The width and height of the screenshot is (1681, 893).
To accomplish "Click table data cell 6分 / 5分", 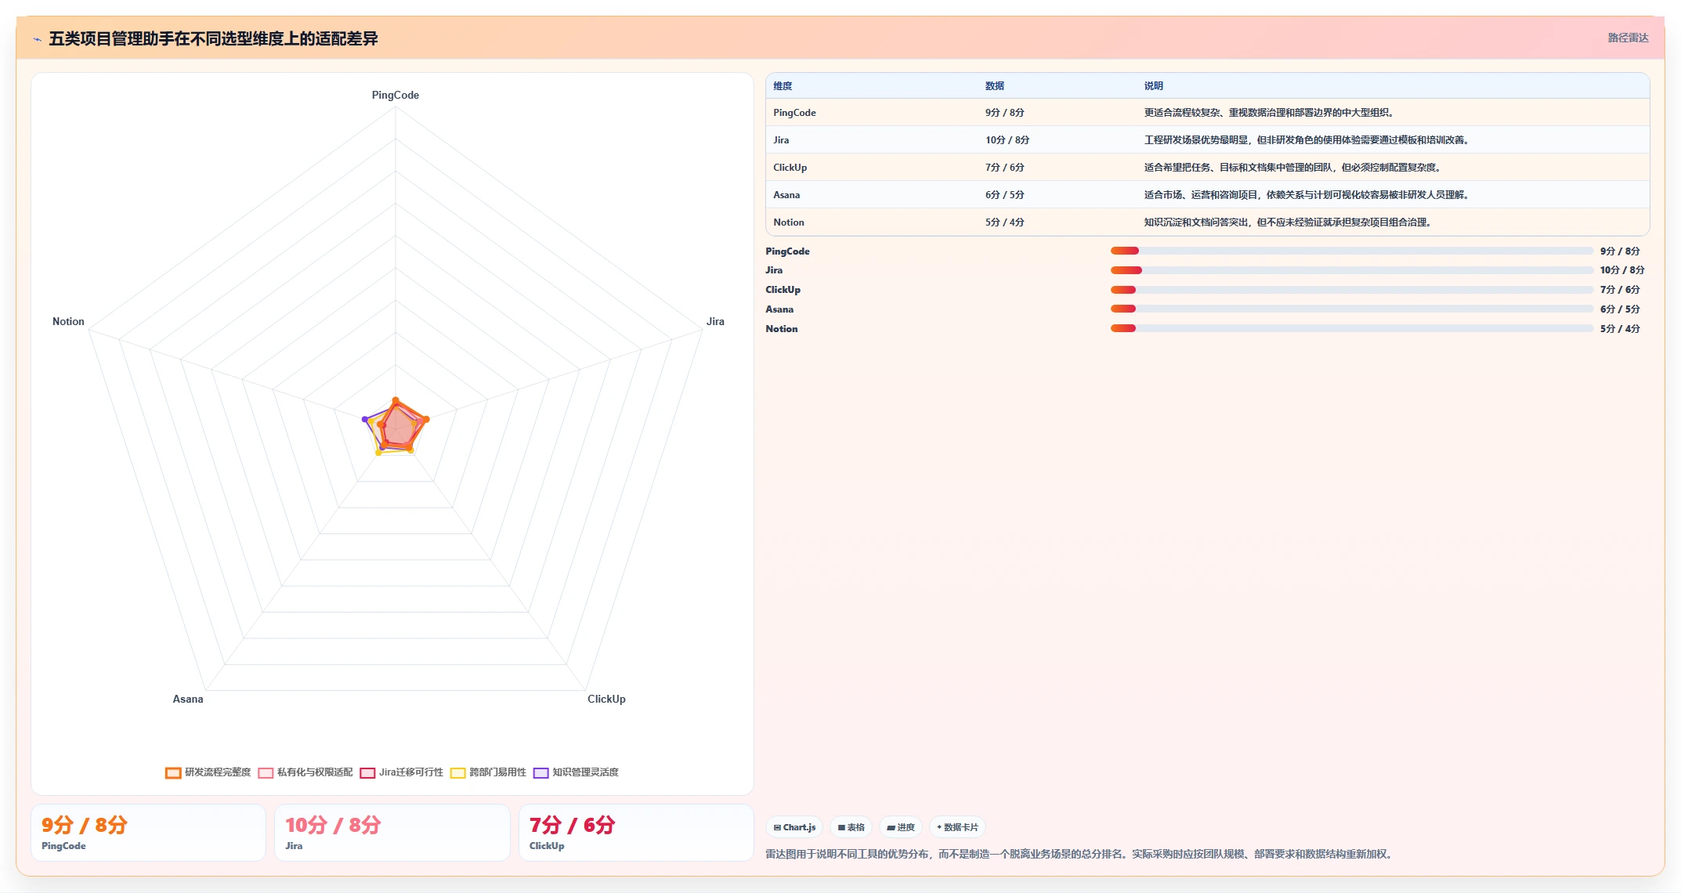I will [1005, 195].
